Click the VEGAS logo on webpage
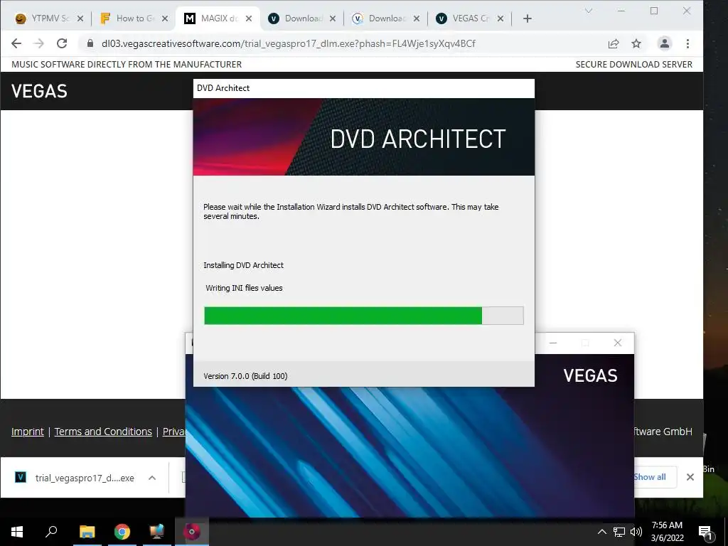The image size is (728, 546). click(40, 91)
